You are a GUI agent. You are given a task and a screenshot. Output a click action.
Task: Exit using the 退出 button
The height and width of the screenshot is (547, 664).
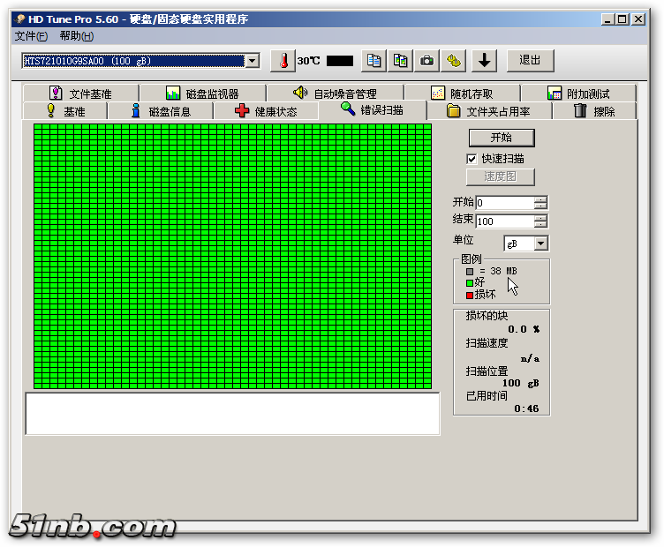click(530, 61)
